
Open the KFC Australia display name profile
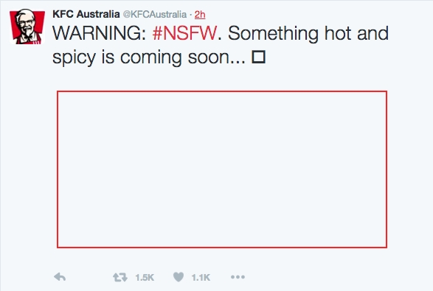pos(86,14)
